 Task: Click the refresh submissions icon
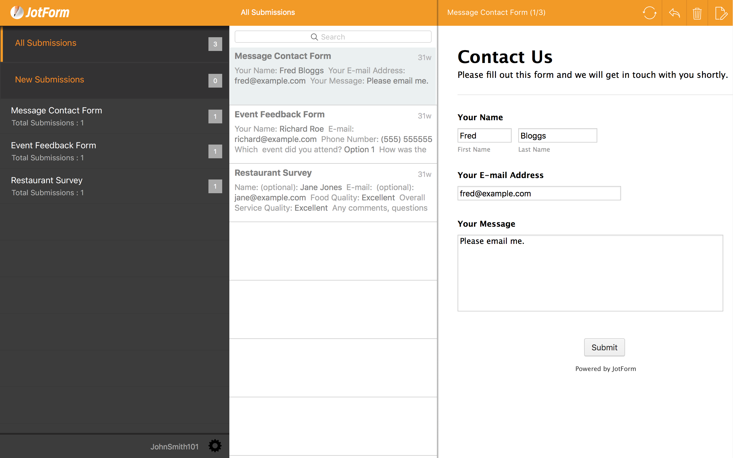[x=649, y=13]
